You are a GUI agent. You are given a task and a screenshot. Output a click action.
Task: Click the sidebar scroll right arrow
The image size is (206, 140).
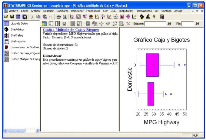coord(38,131)
